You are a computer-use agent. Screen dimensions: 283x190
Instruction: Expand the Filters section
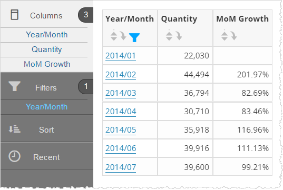tap(46, 88)
